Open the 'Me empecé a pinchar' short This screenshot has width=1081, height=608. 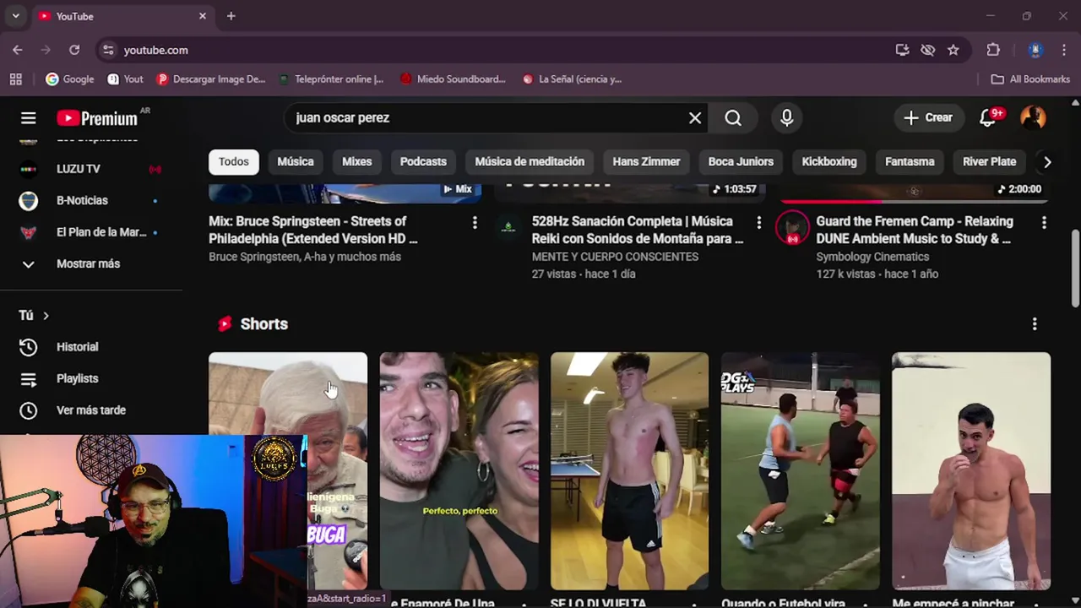click(x=971, y=470)
